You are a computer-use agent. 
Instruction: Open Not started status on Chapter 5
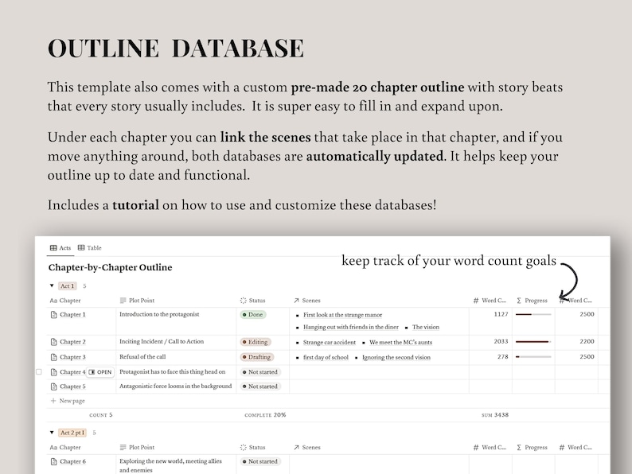tap(260, 387)
